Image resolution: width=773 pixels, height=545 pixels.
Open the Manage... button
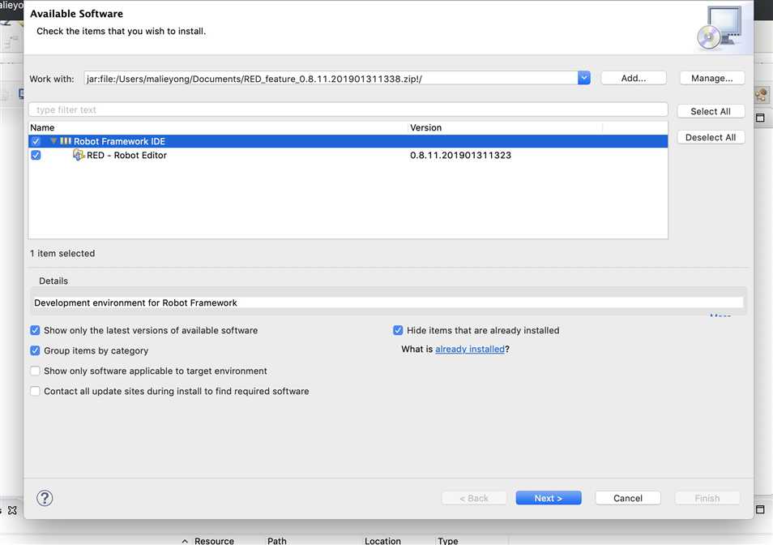[712, 78]
